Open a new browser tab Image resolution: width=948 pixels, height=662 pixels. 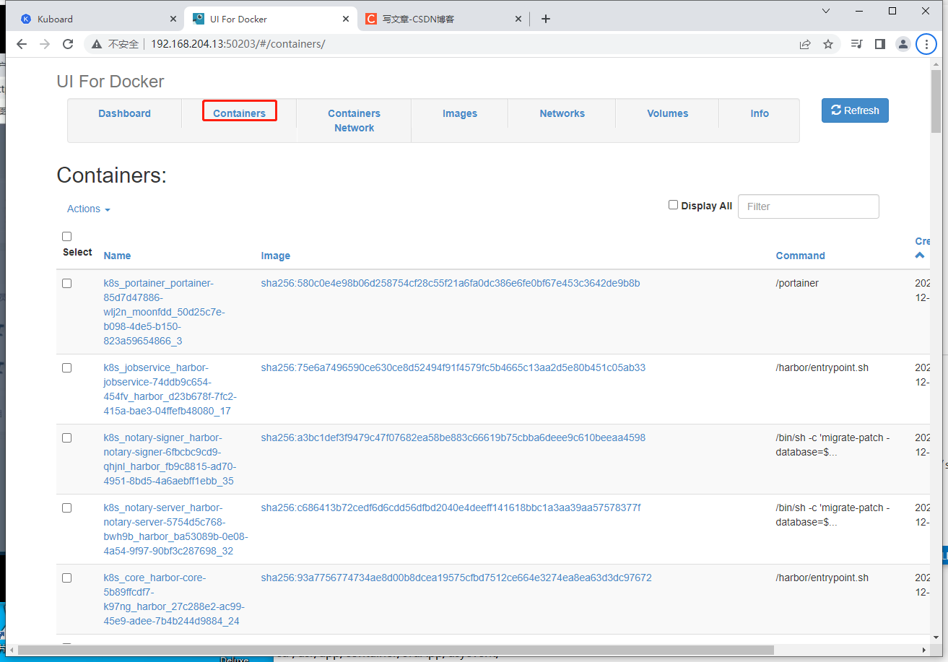pos(546,19)
